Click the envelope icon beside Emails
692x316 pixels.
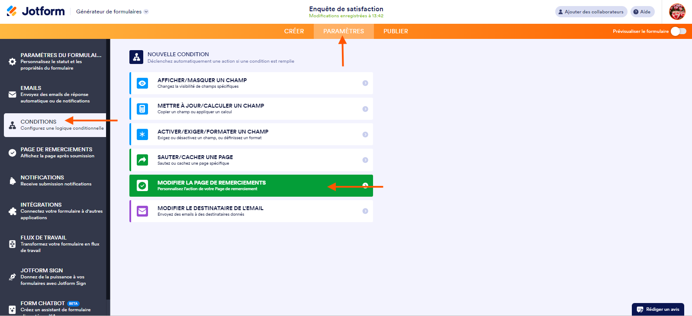pyautogui.click(x=13, y=94)
